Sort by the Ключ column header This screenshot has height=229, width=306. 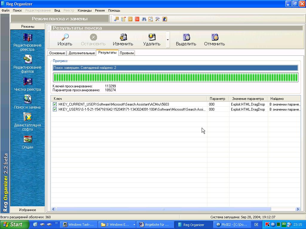pos(129,98)
